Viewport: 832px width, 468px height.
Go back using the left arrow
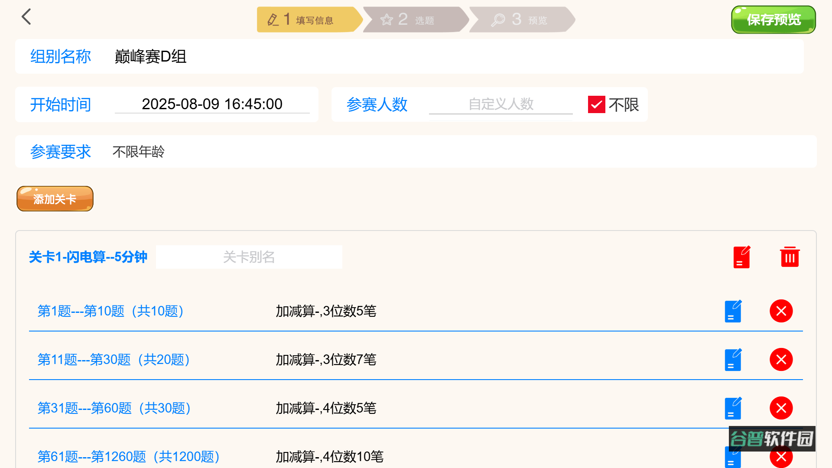pyautogui.click(x=26, y=17)
